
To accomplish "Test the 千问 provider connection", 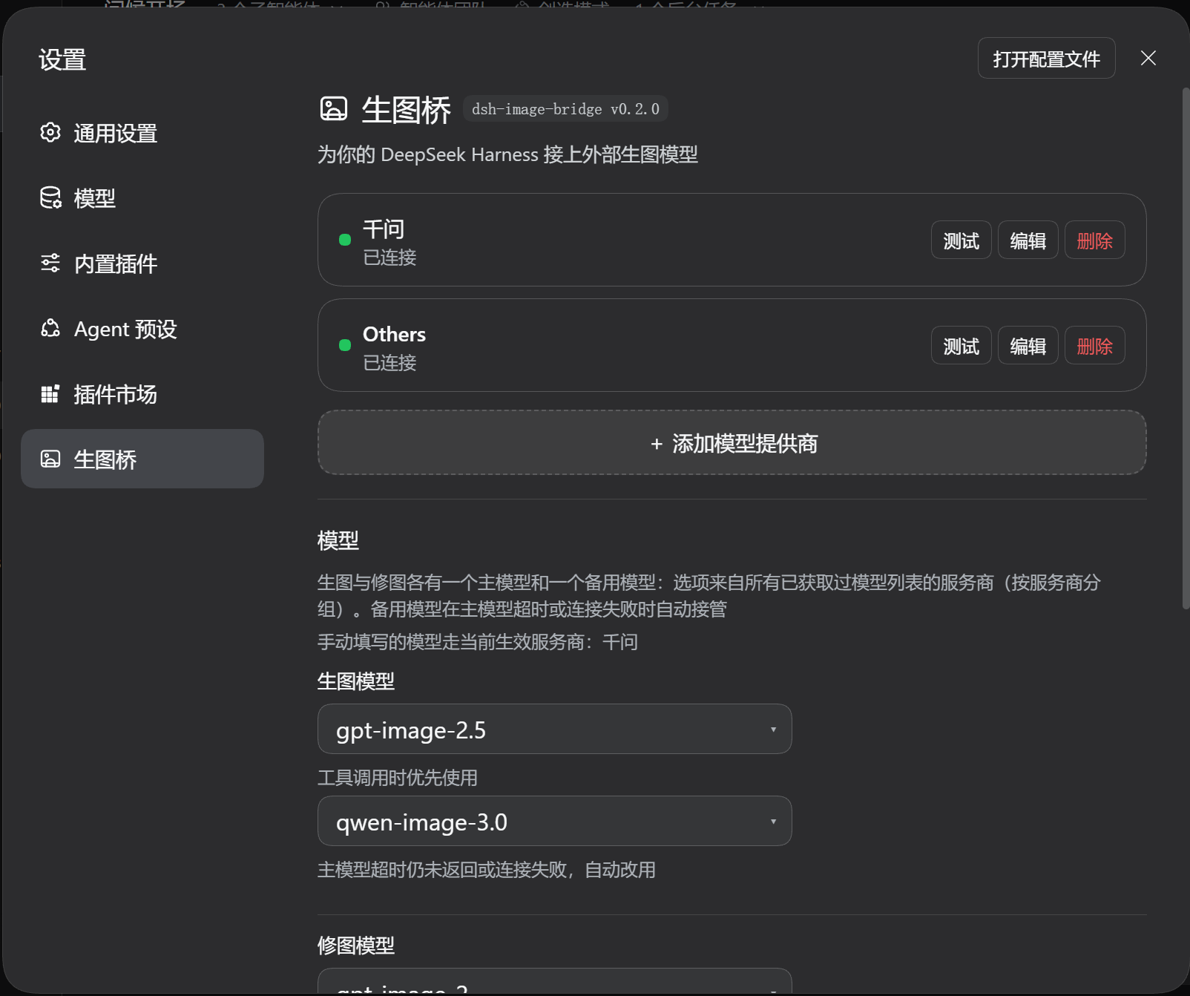I will coord(961,240).
